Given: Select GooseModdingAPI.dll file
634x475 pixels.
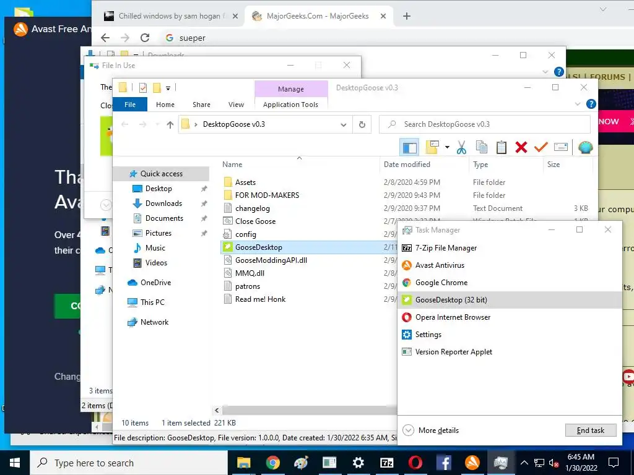Looking at the screenshot, I should click(x=271, y=260).
